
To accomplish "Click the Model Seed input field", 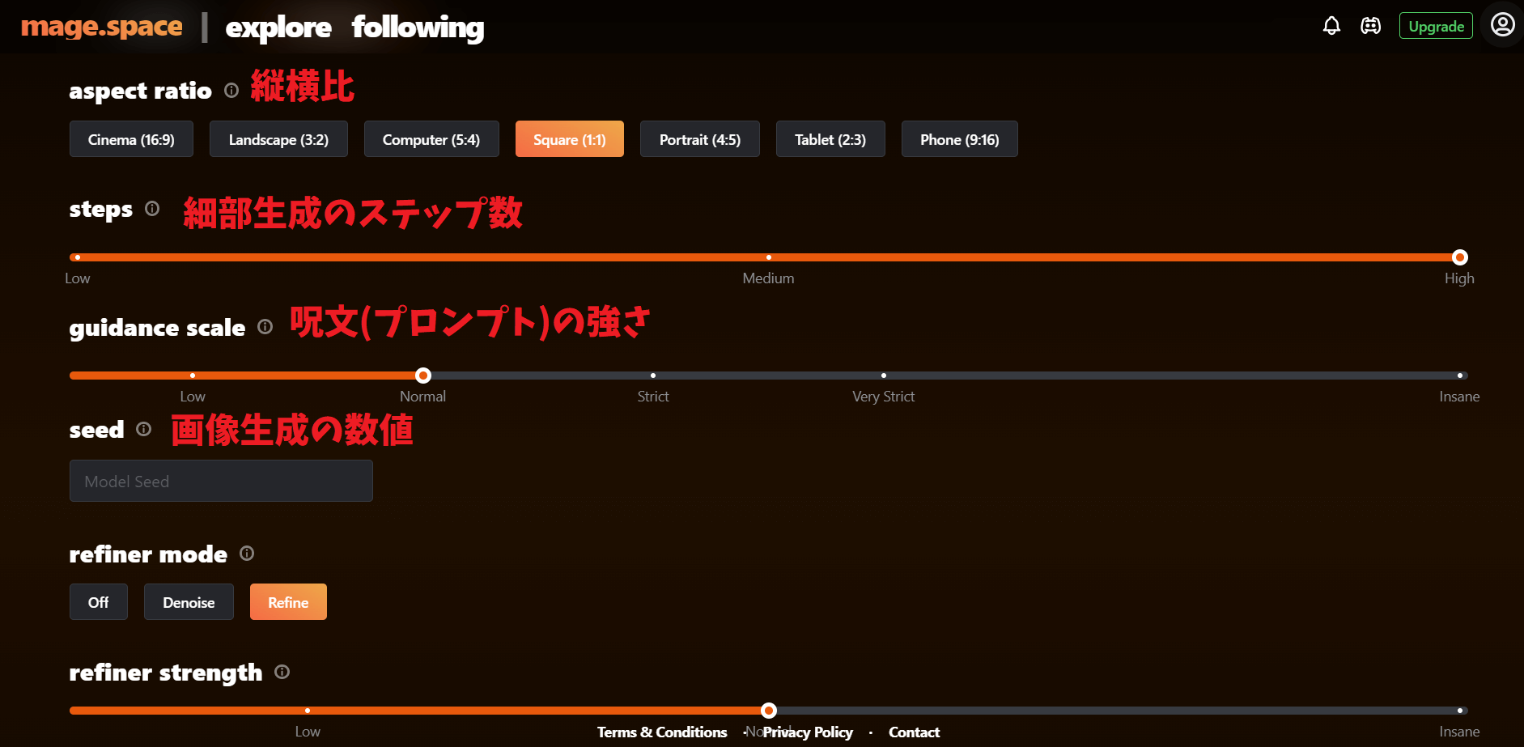I will click(x=221, y=482).
